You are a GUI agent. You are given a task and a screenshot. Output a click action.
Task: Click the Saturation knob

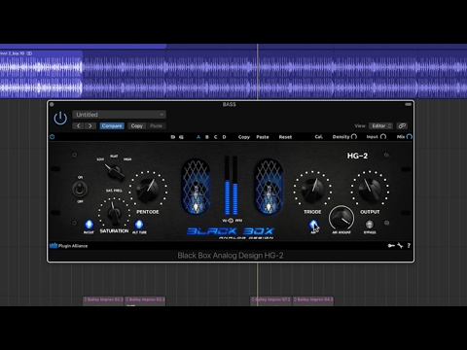(x=114, y=213)
